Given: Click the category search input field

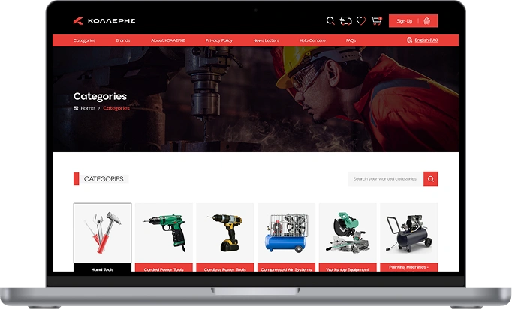Looking at the screenshot, I should tap(385, 179).
